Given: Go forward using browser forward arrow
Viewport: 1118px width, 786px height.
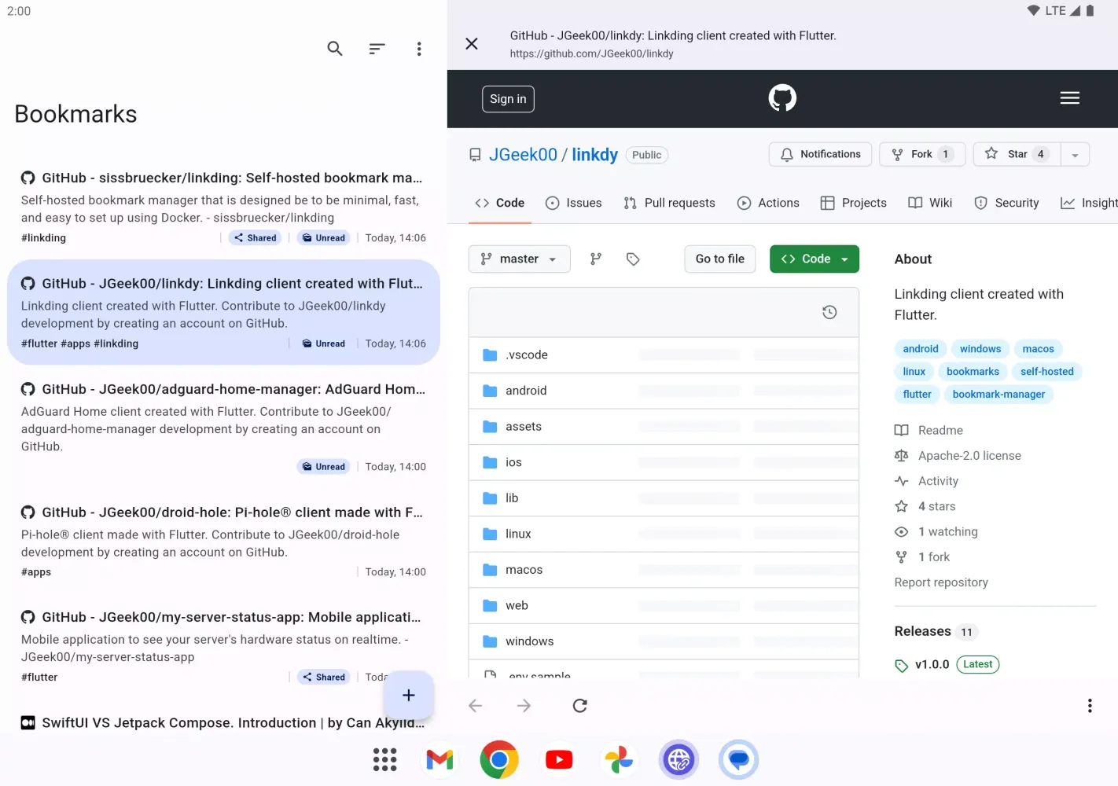Looking at the screenshot, I should [524, 706].
